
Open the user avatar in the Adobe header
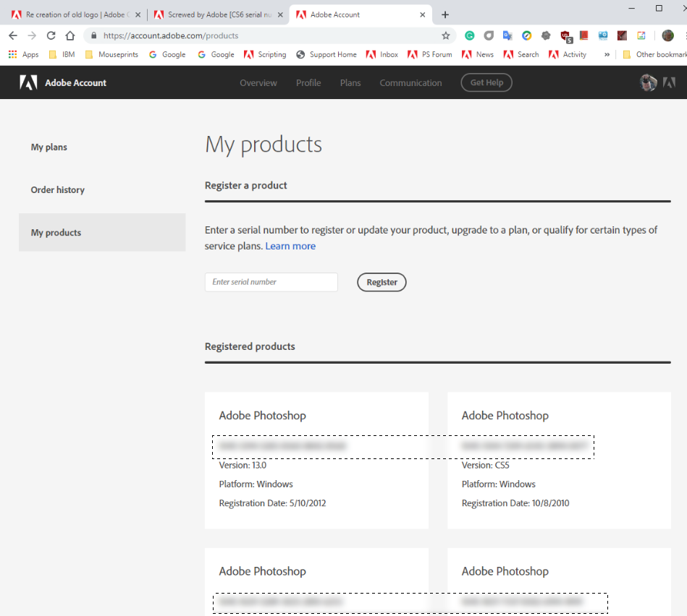click(x=648, y=82)
